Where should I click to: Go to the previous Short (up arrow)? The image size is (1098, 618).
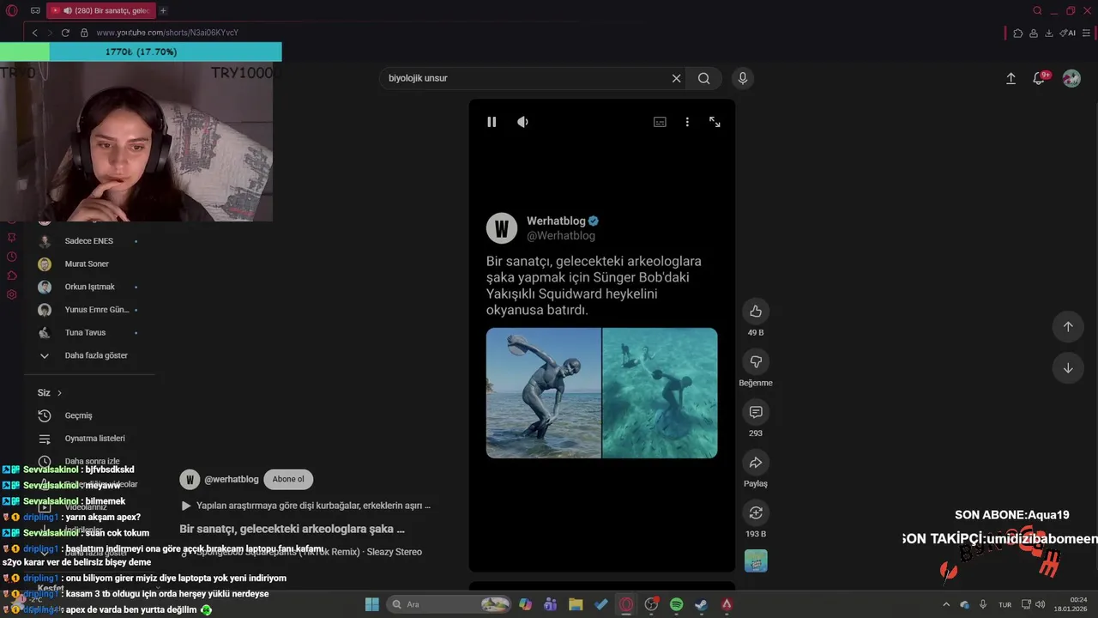pyautogui.click(x=1068, y=326)
